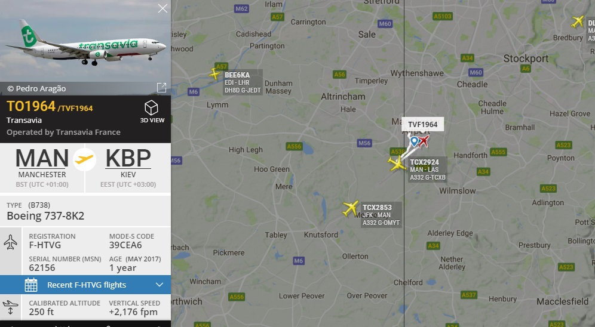Click the altitude icon beside calibrated altitude

pyautogui.click(x=10, y=307)
